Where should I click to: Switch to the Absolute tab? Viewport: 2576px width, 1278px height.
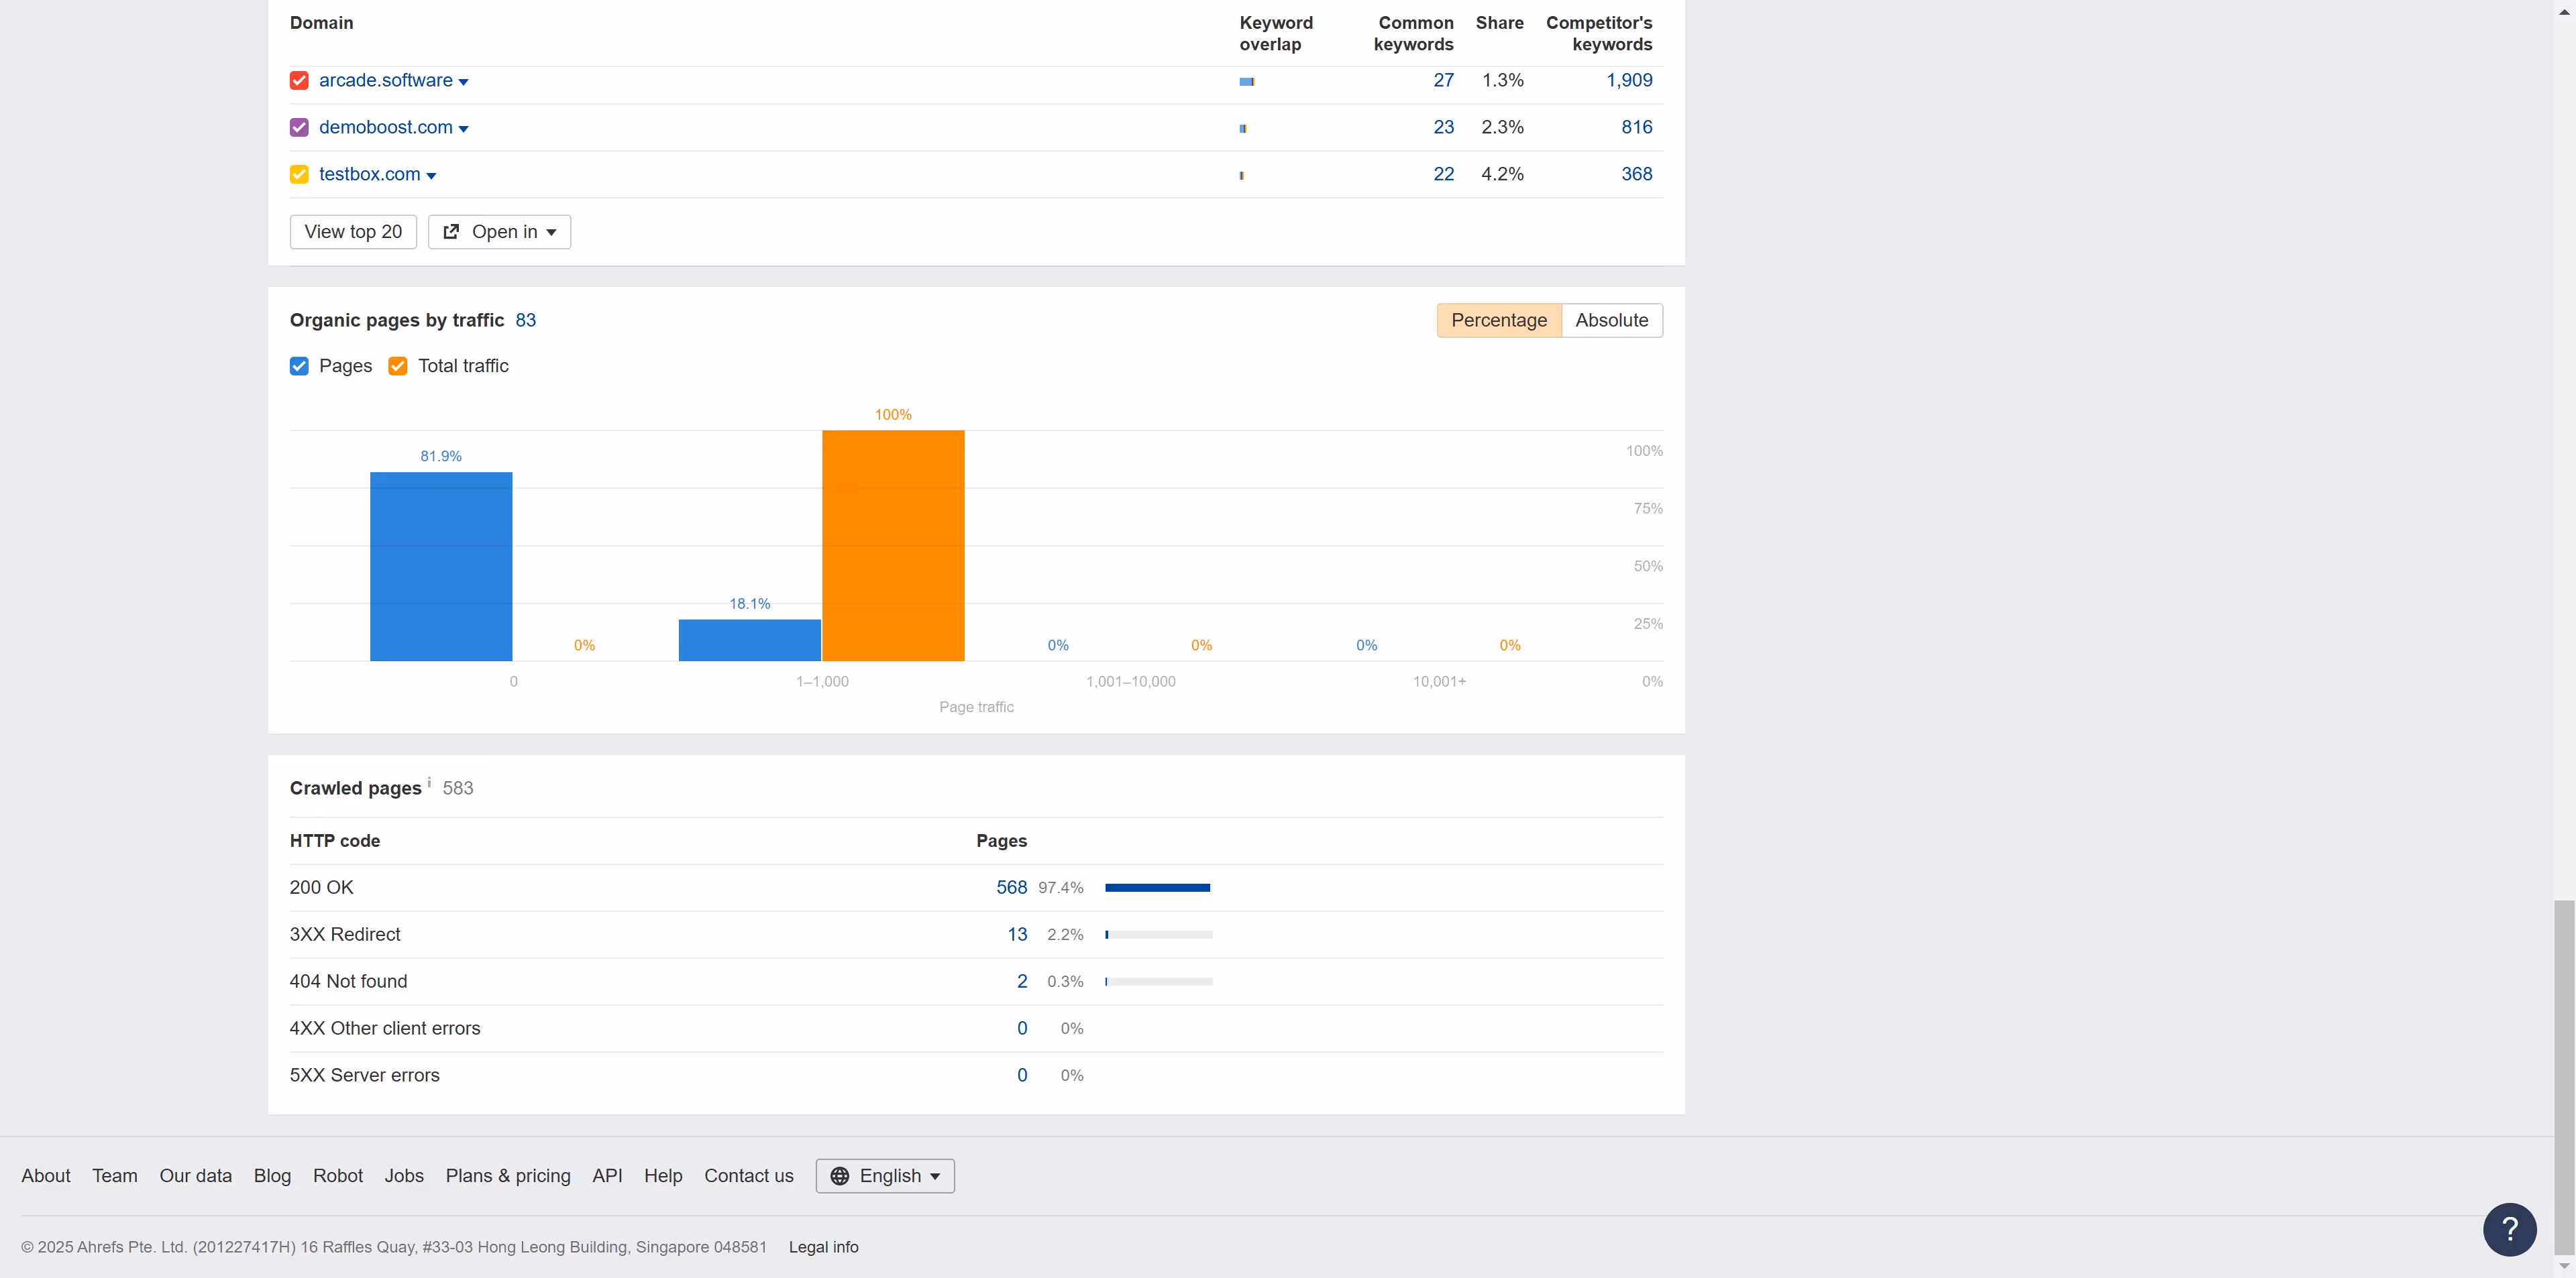click(x=1611, y=320)
